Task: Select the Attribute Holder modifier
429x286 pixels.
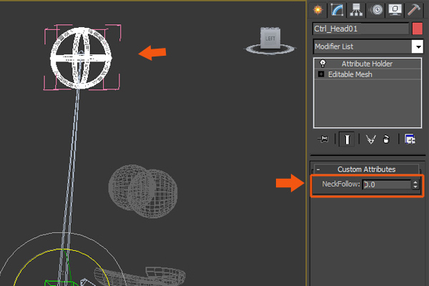Action: point(368,64)
